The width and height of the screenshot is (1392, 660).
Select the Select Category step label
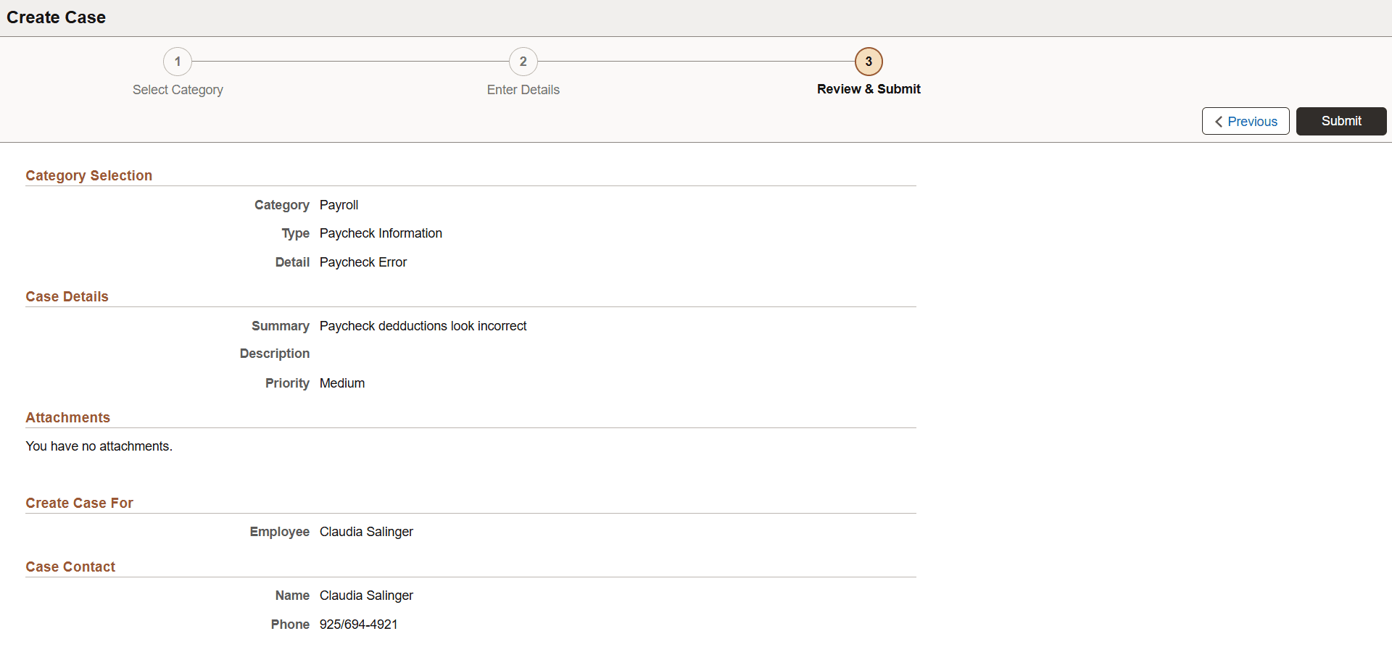(x=178, y=89)
